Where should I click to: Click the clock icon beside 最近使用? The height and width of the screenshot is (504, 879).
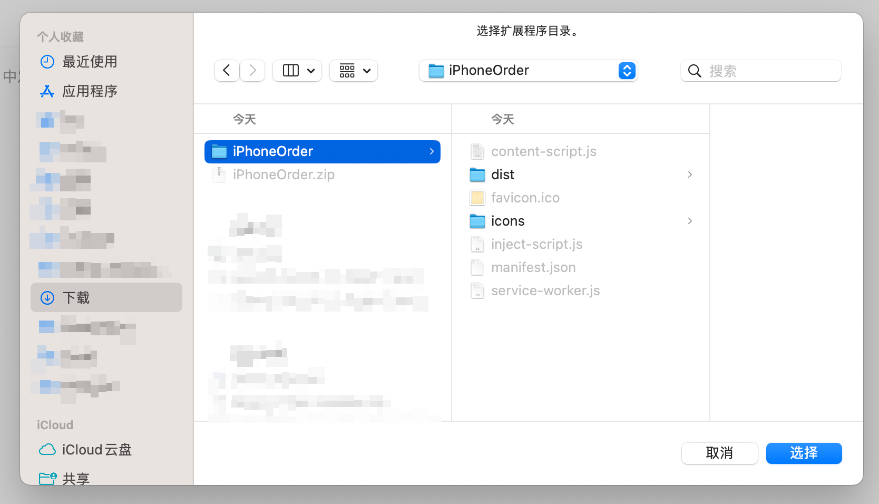(x=47, y=62)
